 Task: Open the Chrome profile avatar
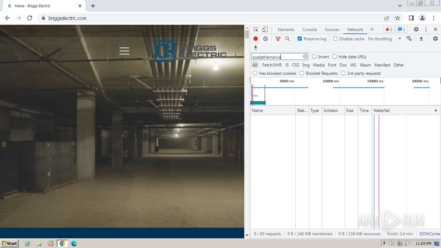click(x=422, y=18)
